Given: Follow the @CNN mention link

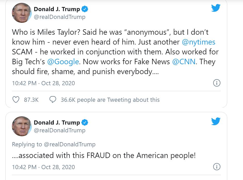Looking at the screenshot, I should coord(184,62).
